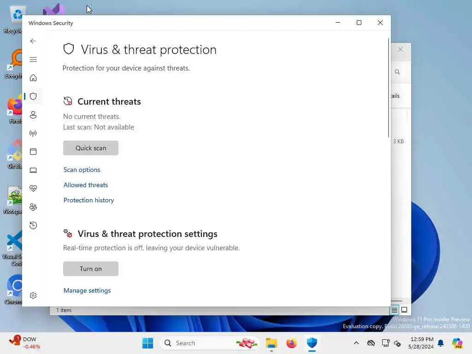Image resolution: width=472 pixels, height=354 pixels.
Task: Launch Firefox from the taskbar
Action: coord(291,343)
